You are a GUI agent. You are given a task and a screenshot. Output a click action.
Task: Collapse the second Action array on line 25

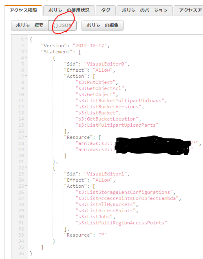(26, 186)
